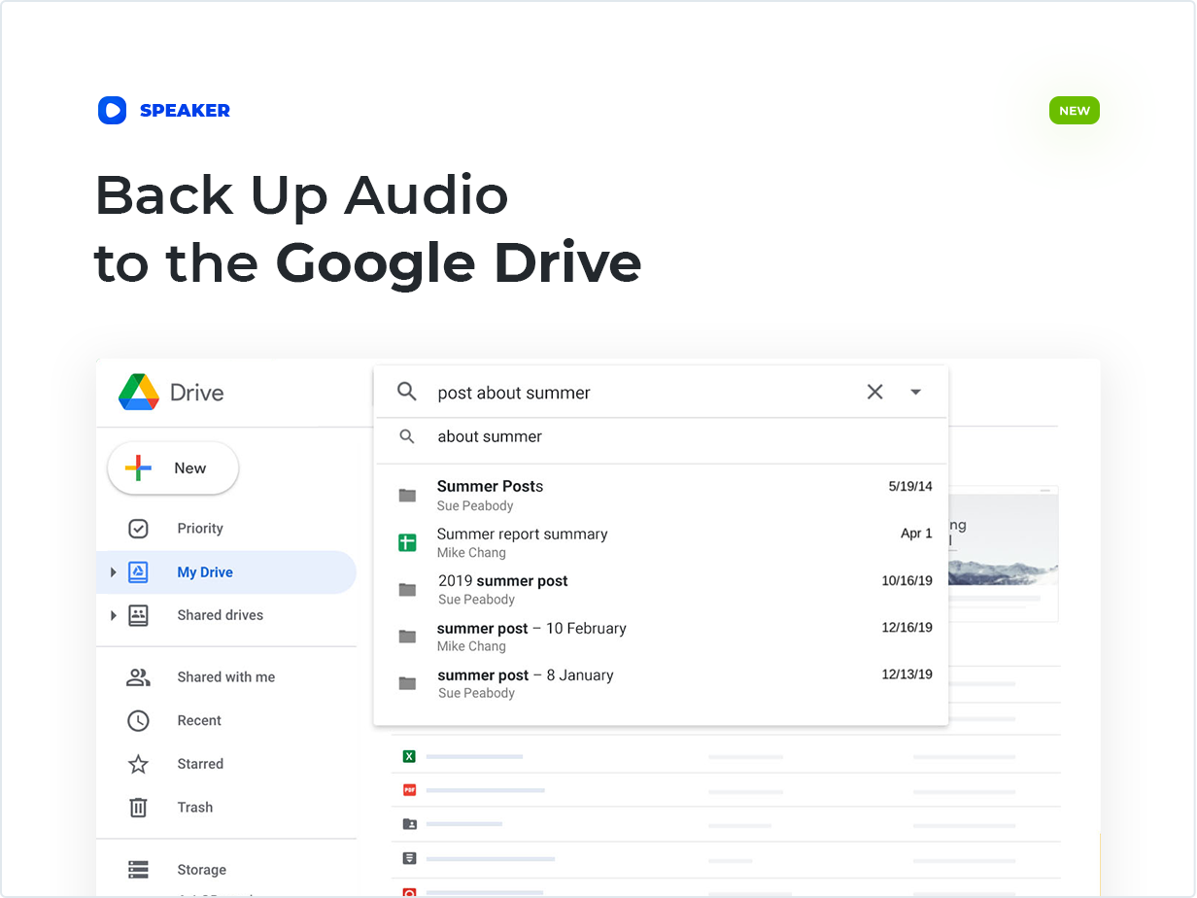1197x898 pixels.
Task: Click folder icon next to Summer Posts
Action: (407, 496)
